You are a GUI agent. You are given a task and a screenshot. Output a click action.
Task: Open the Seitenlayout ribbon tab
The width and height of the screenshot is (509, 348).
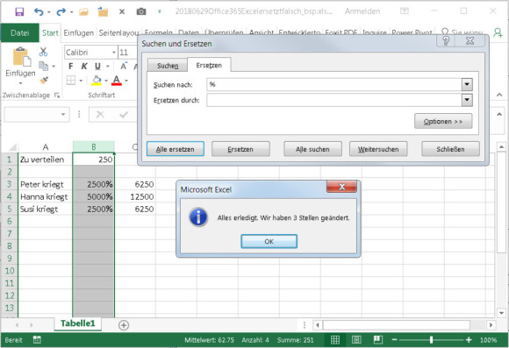coord(118,32)
